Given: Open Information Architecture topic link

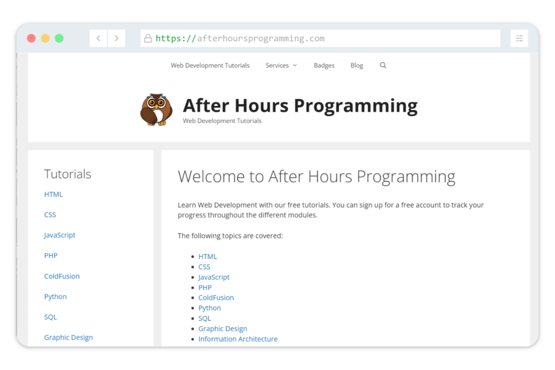Looking at the screenshot, I should click(238, 339).
